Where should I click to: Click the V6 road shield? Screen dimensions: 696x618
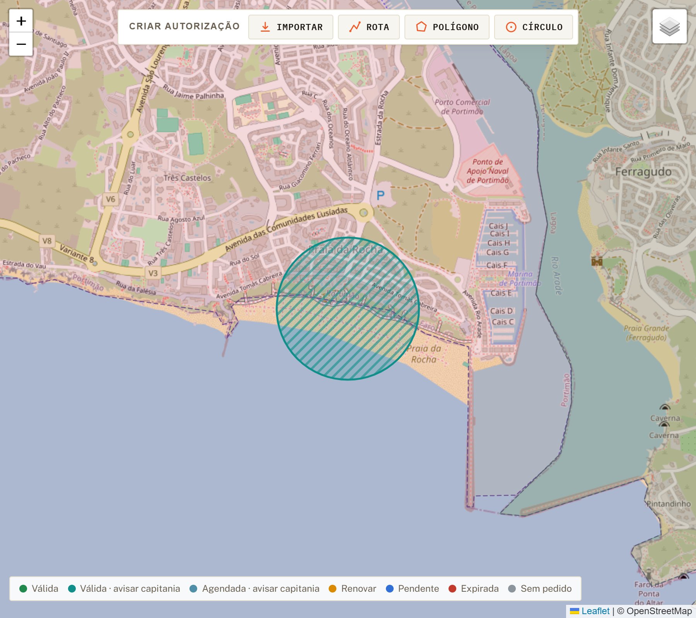[x=111, y=199]
